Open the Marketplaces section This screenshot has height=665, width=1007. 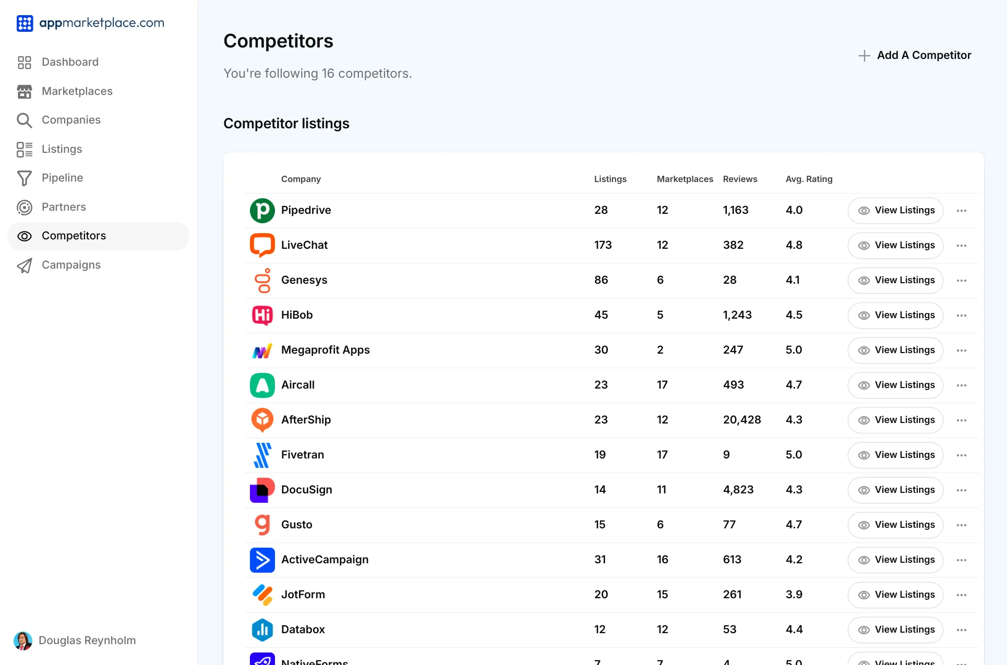(77, 91)
